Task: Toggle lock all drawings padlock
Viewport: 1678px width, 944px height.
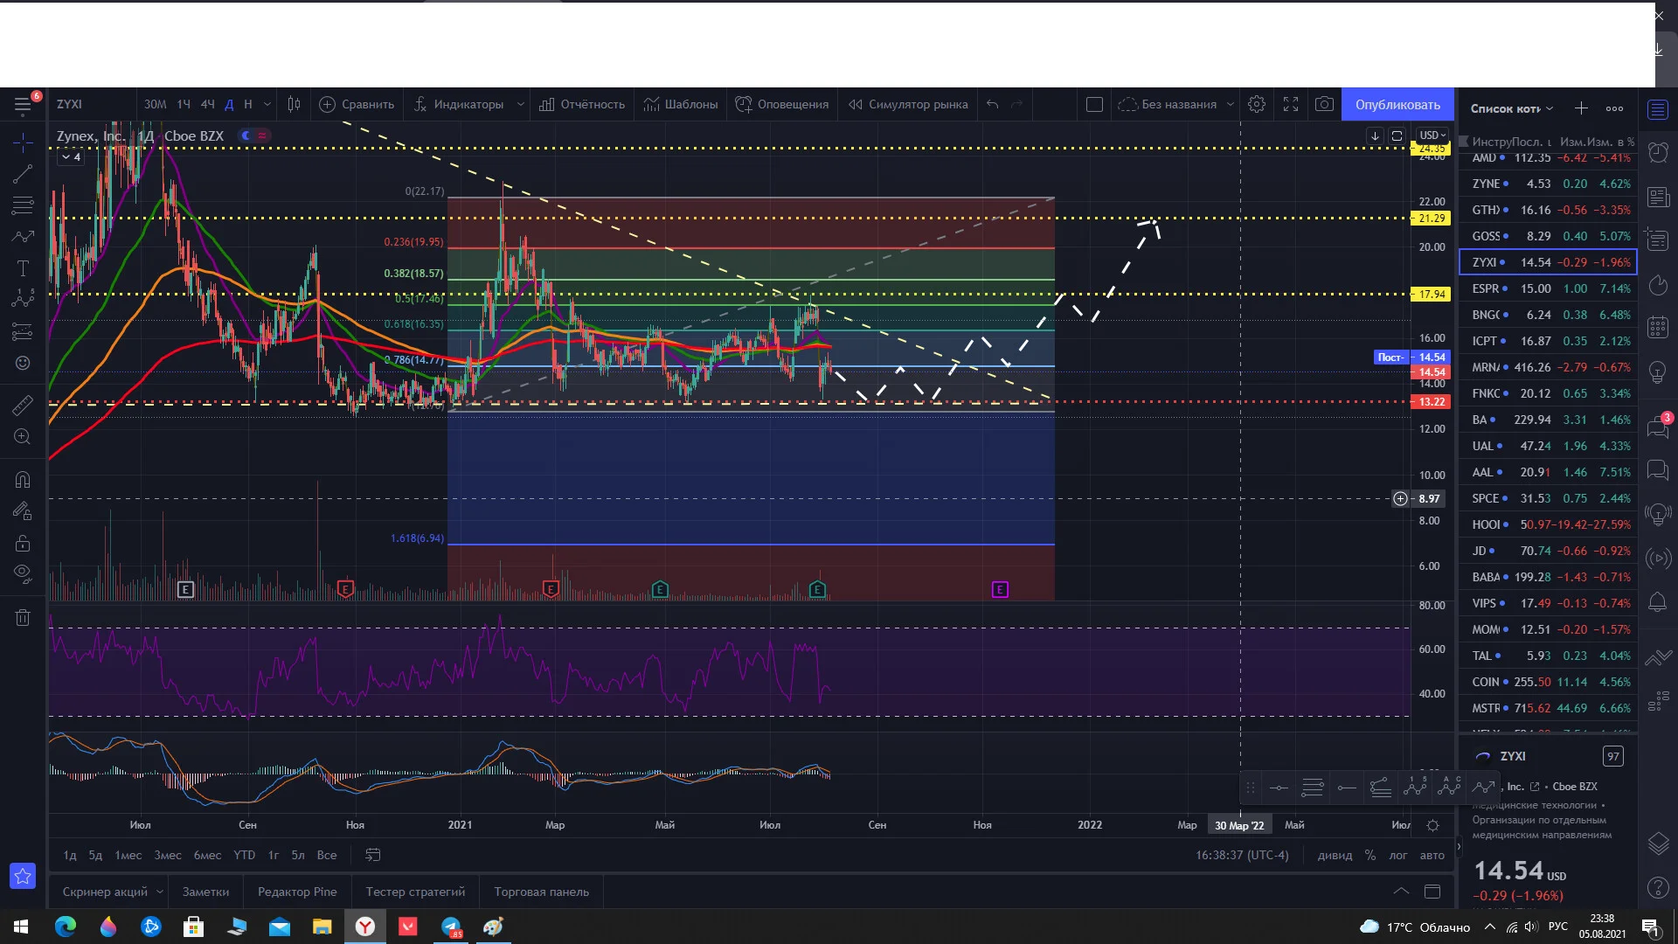Action: (23, 544)
